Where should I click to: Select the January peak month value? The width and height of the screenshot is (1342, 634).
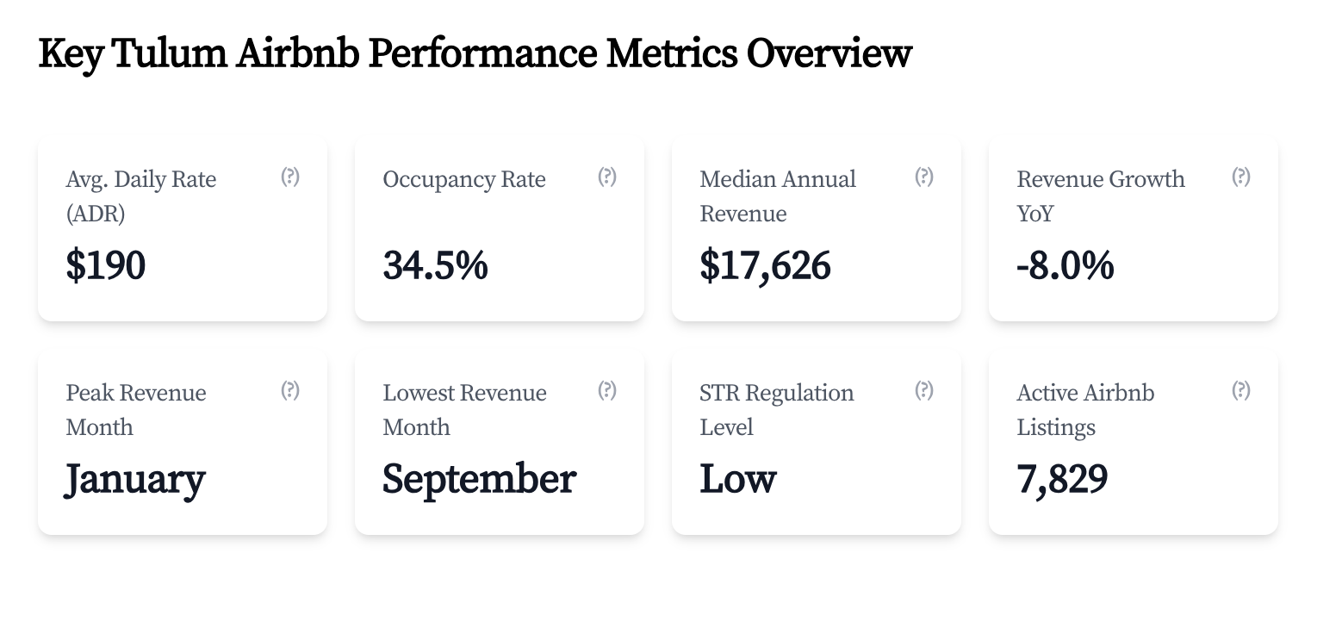135,480
